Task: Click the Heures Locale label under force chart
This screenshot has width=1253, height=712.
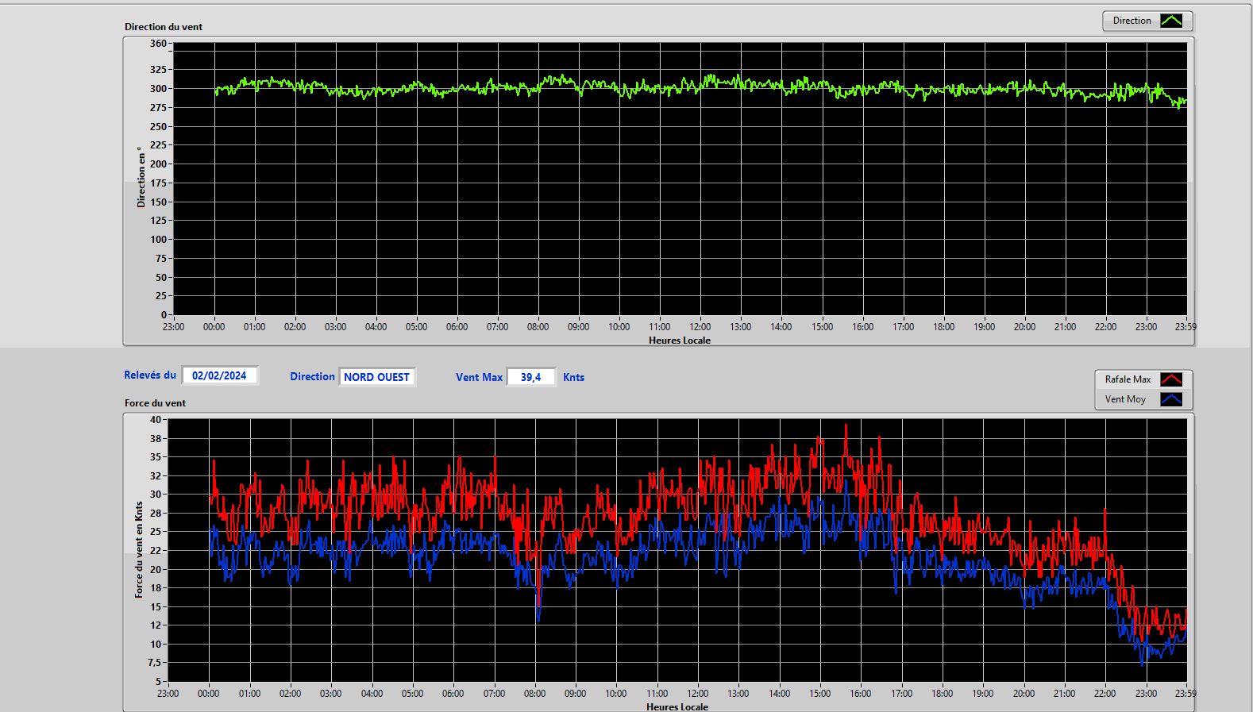Action: coord(677,706)
